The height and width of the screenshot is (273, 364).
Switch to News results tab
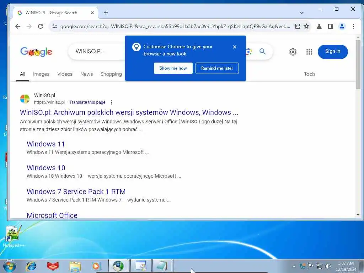point(86,74)
